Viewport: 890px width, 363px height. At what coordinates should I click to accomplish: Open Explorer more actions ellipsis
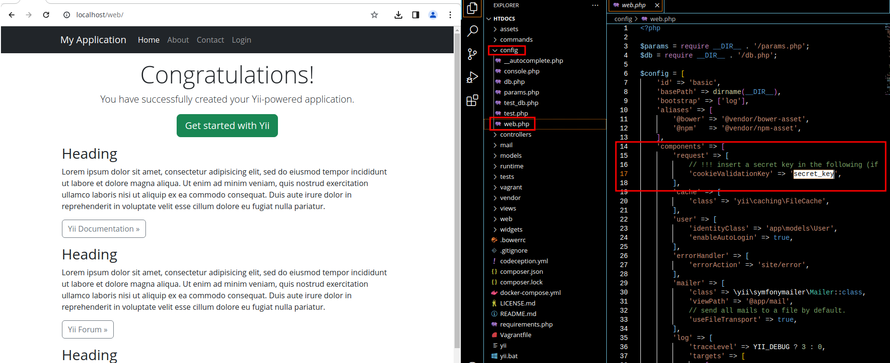(x=595, y=5)
